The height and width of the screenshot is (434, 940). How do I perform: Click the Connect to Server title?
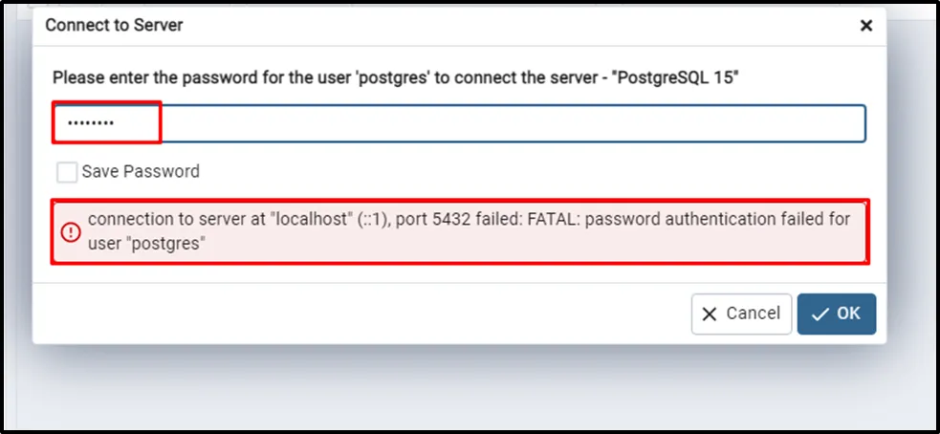[x=114, y=26]
